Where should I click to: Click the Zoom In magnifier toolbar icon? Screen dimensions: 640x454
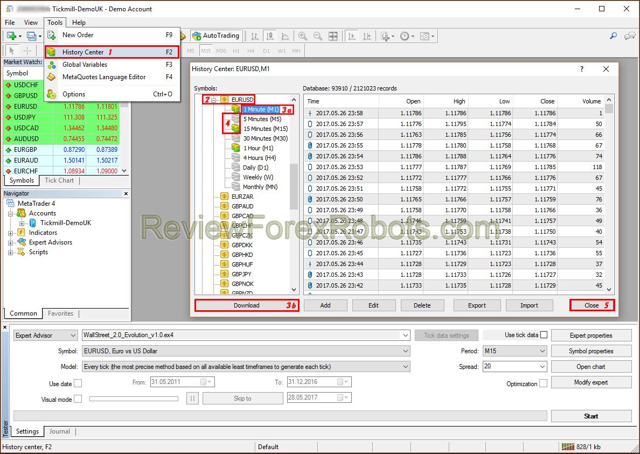[x=302, y=36]
